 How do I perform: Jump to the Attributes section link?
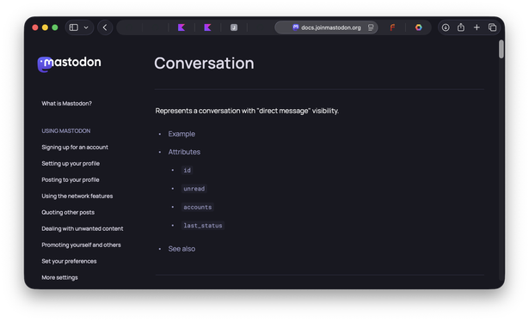(x=184, y=152)
